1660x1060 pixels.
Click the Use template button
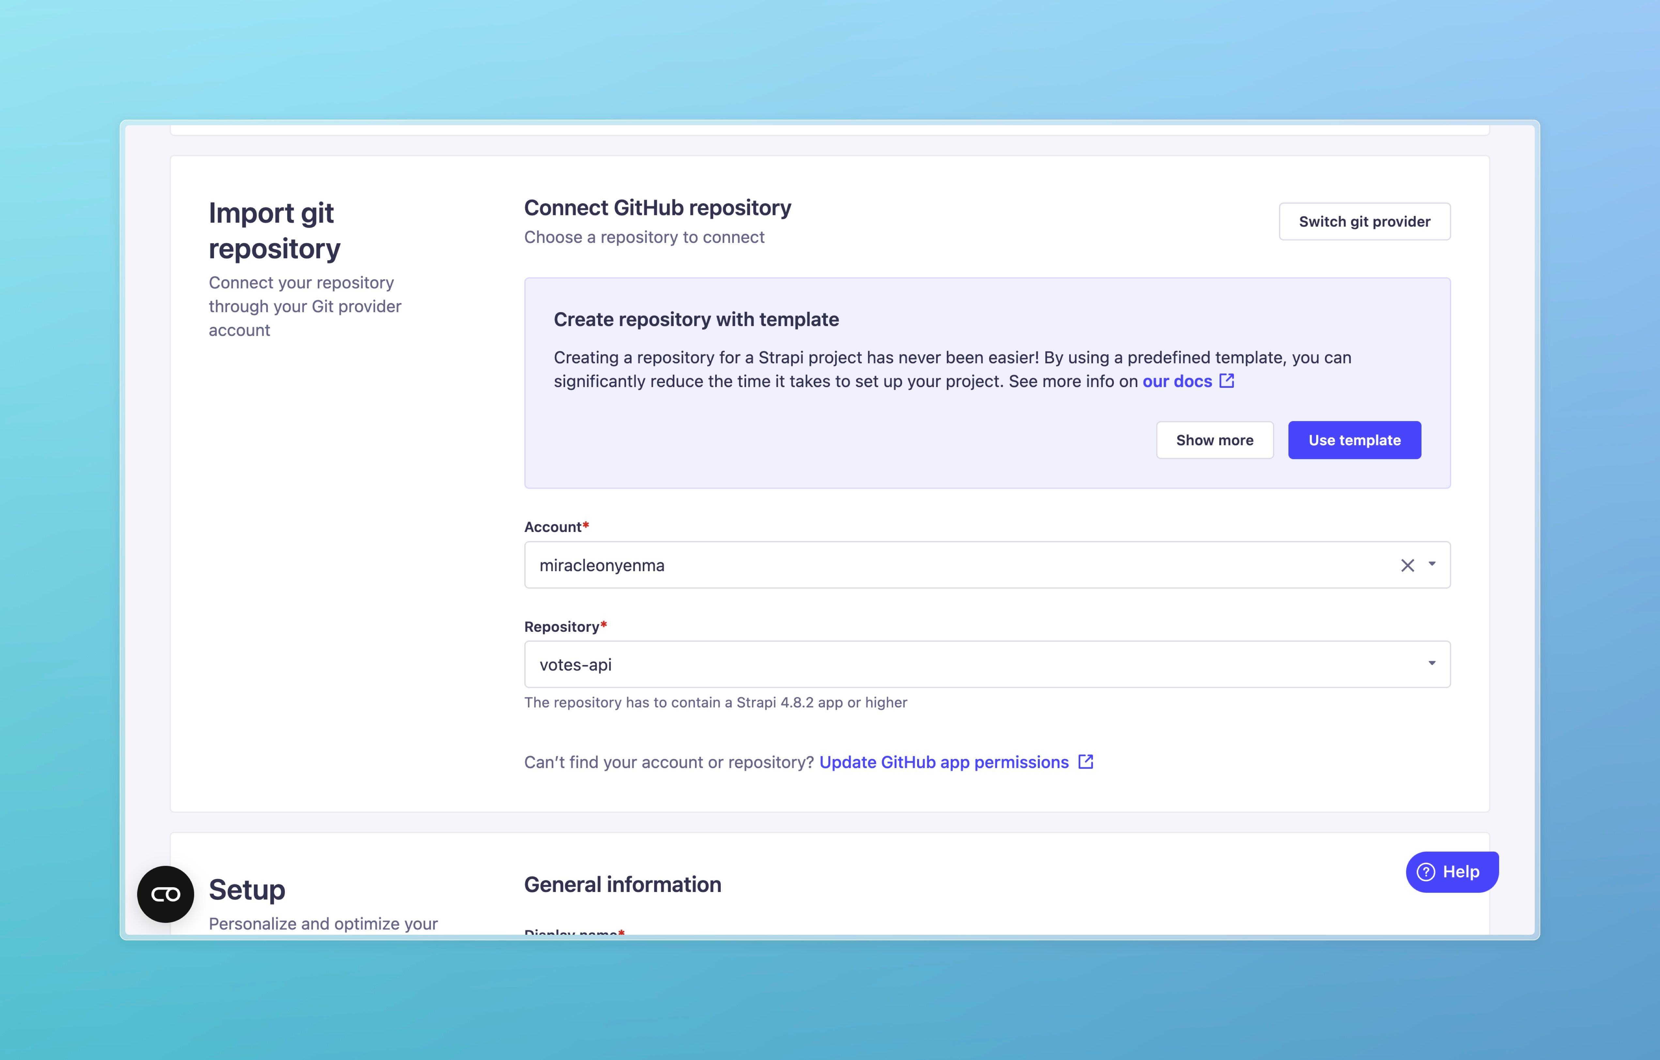(x=1354, y=440)
